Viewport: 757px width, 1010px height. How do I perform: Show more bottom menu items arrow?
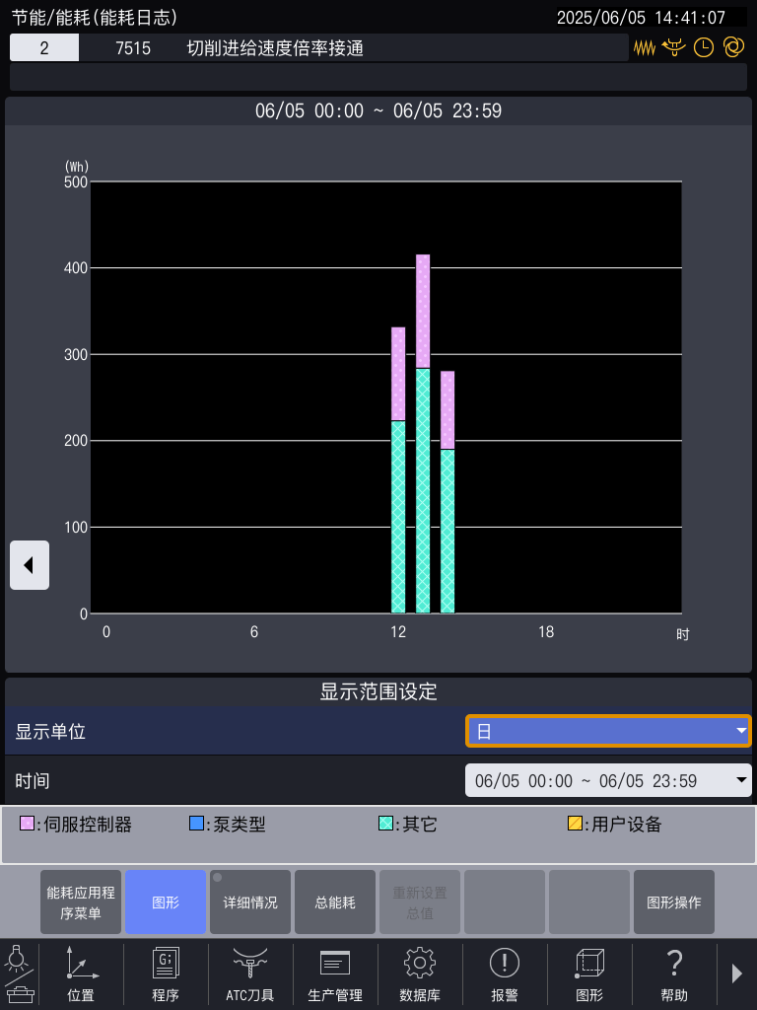736,974
